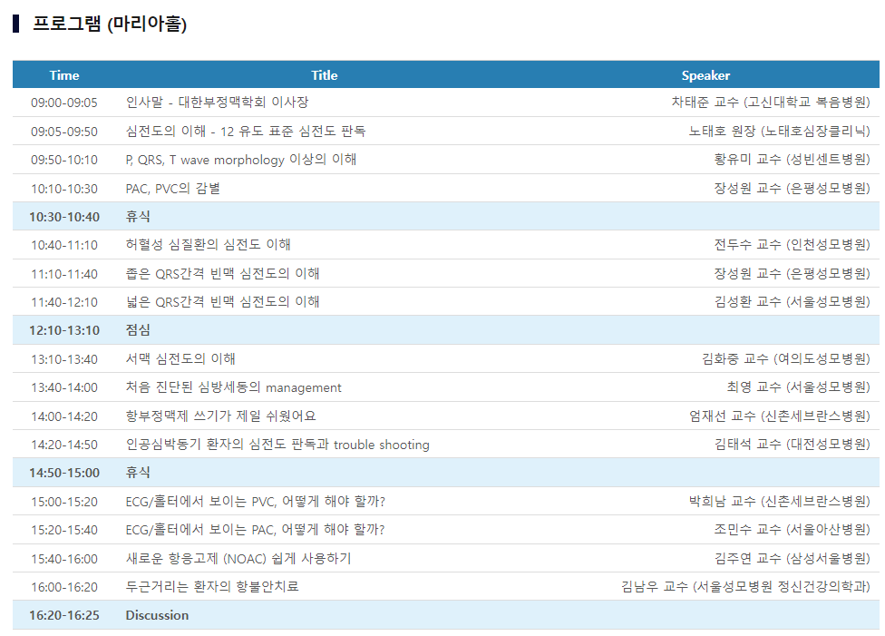Click title PAC, PVC의 감별
This screenshot has width=885, height=636.
[x=172, y=188]
